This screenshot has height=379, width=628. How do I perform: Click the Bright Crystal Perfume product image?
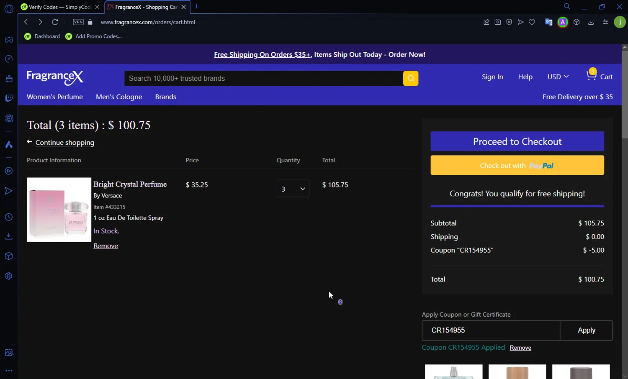coord(59,210)
